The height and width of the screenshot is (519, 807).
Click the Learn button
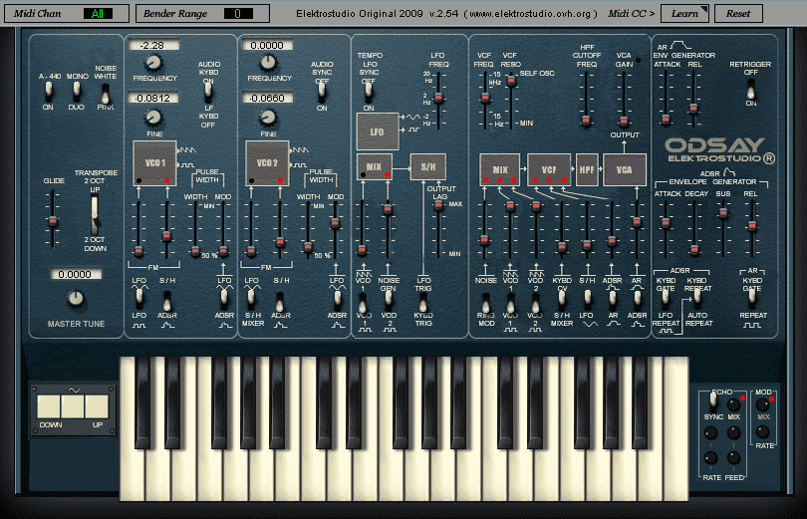click(684, 14)
